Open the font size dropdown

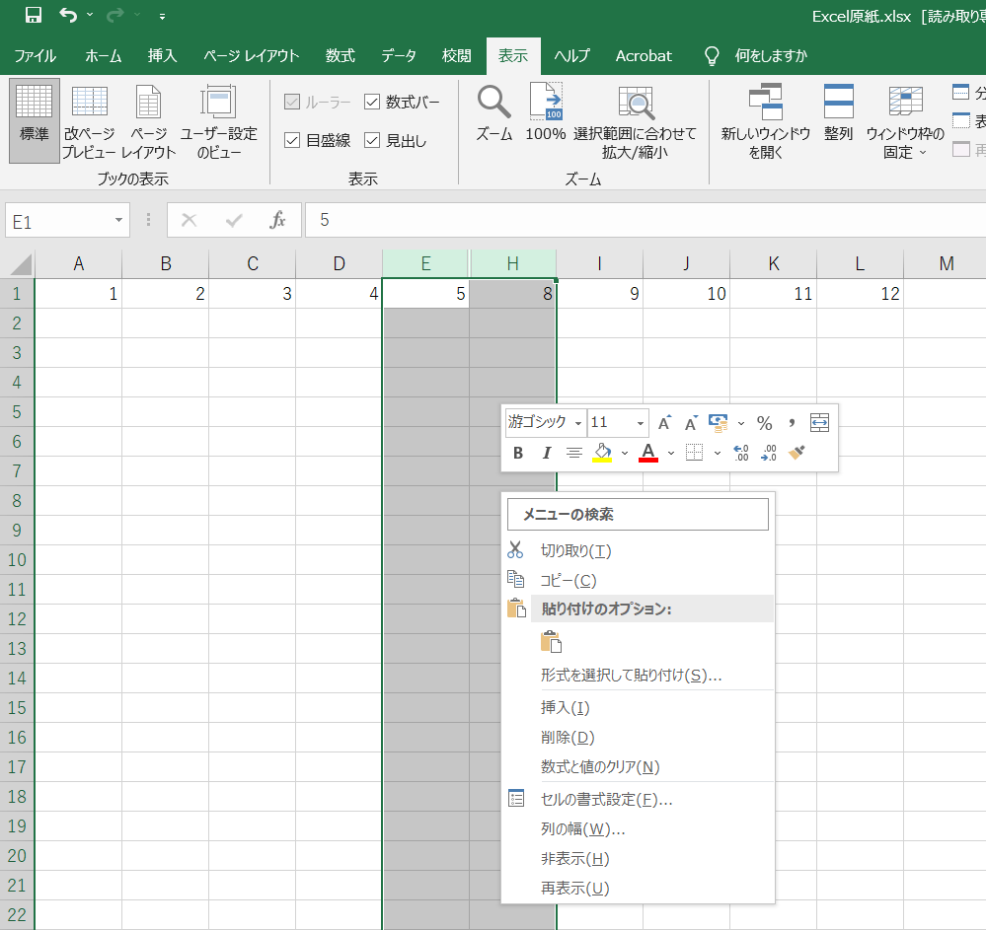click(x=641, y=423)
